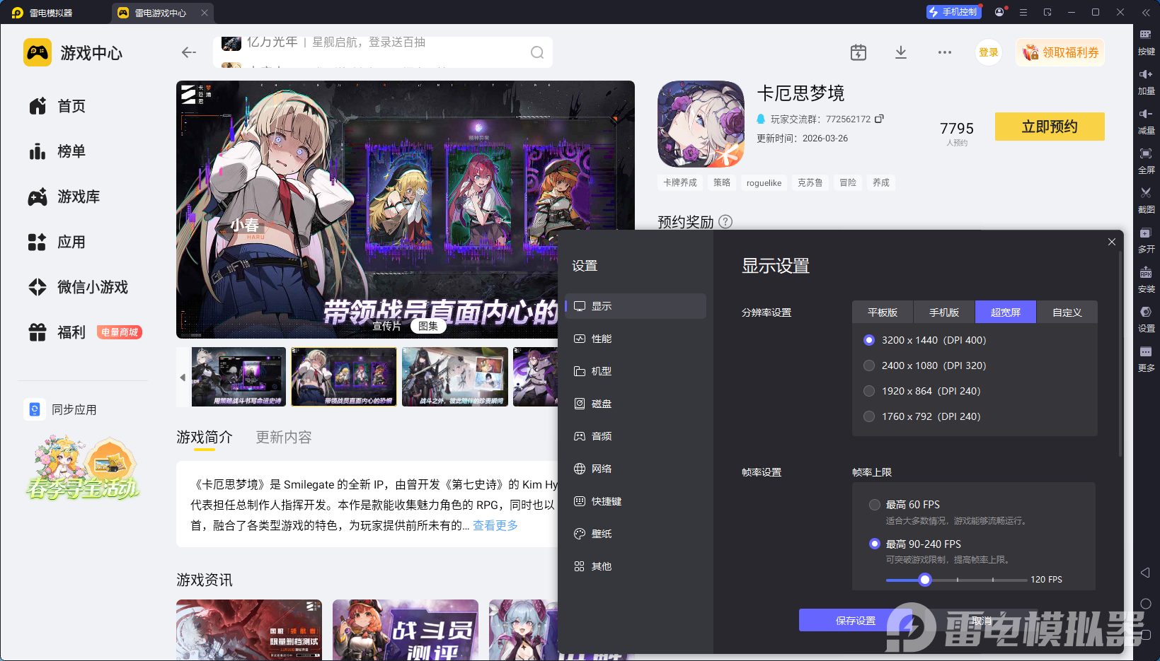The height and width of the screenshot is (661, 1160).
Task: Open the 网络 settings section
Action: [x=636, y=469]
